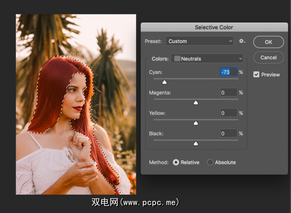
Task: Click into the Black percentage field
Action: pyautogui.click(x=228, y=133)
